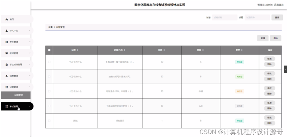Check the row for 添加题目

pyautogui.click(x=49, y=121)
